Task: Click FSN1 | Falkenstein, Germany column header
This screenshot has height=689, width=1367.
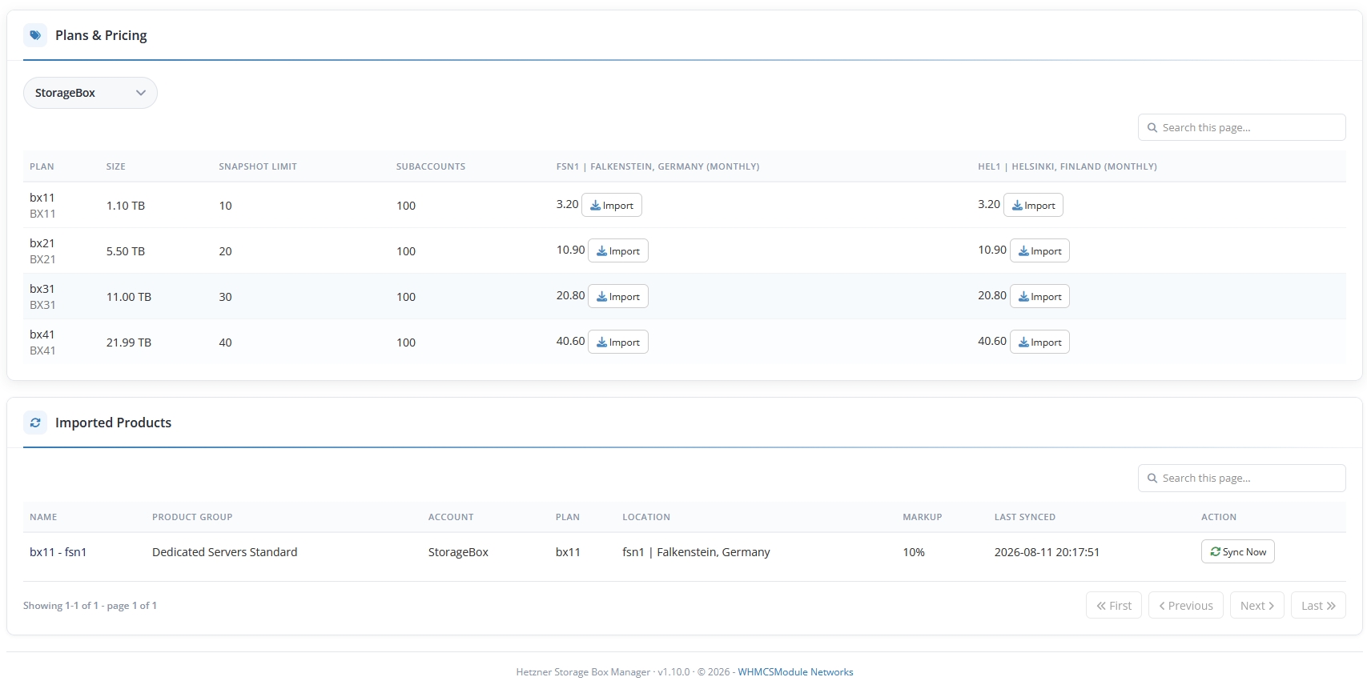Action: tap(658, 167)
